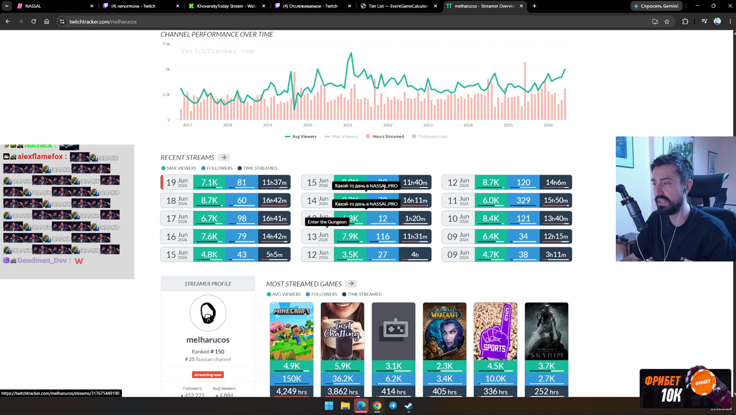Open Windows Start menu
Image resolution: width=736 pixels, height=415 pixels.
click(329, 406)
